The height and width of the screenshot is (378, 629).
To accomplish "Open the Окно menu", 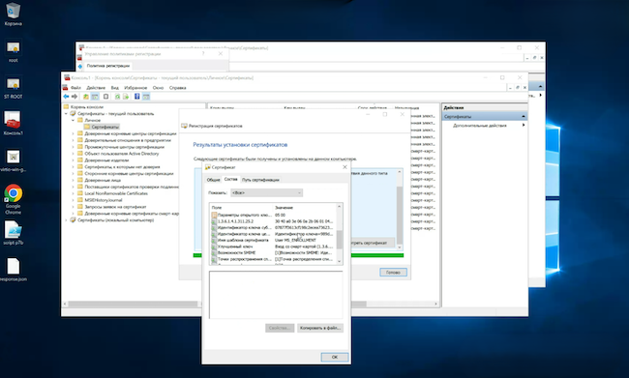I will (x=158, y=88).
